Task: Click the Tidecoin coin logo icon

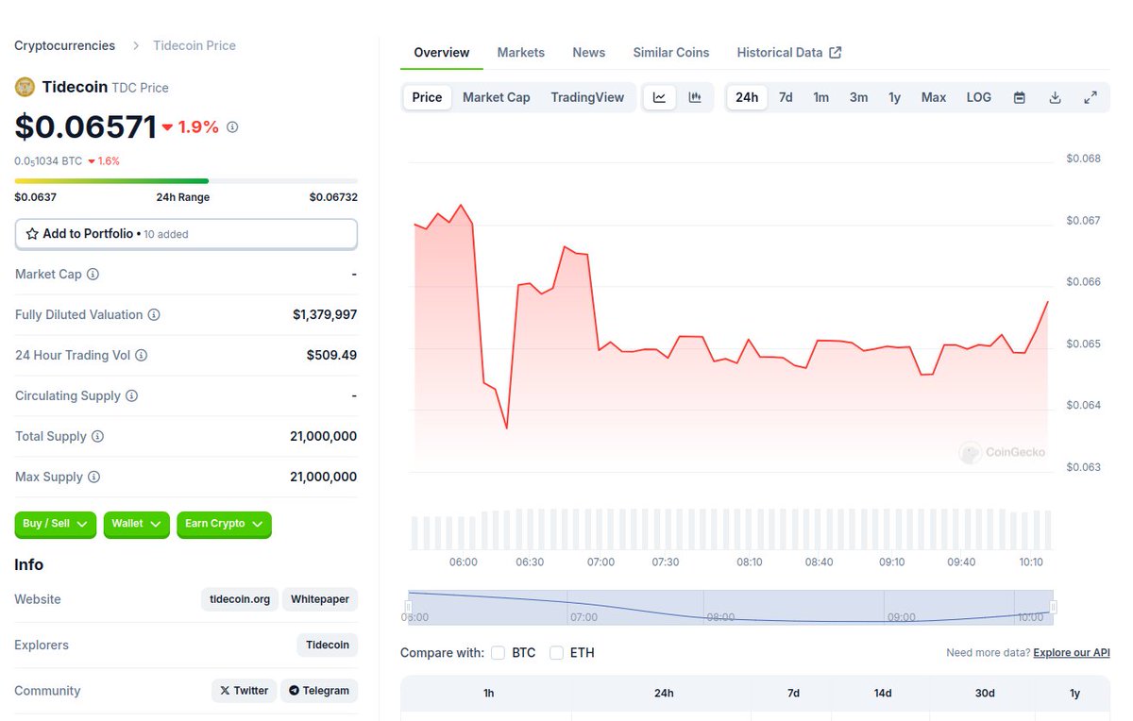Action: point(25,87)
